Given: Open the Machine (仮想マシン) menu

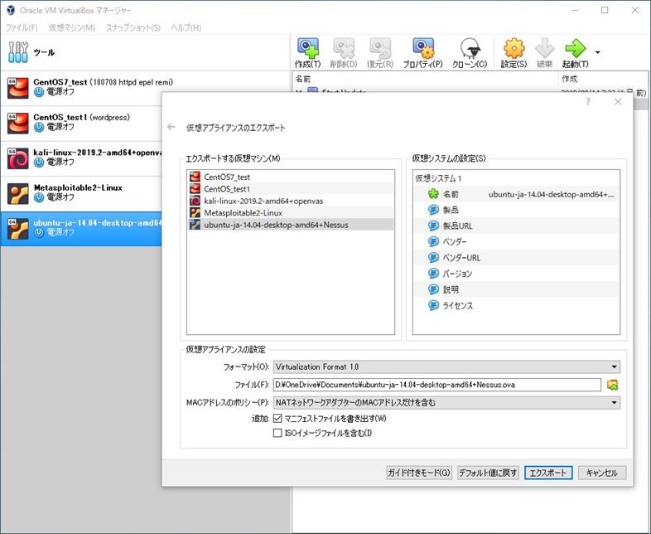Looking at the screenshot, I should 72,27.
